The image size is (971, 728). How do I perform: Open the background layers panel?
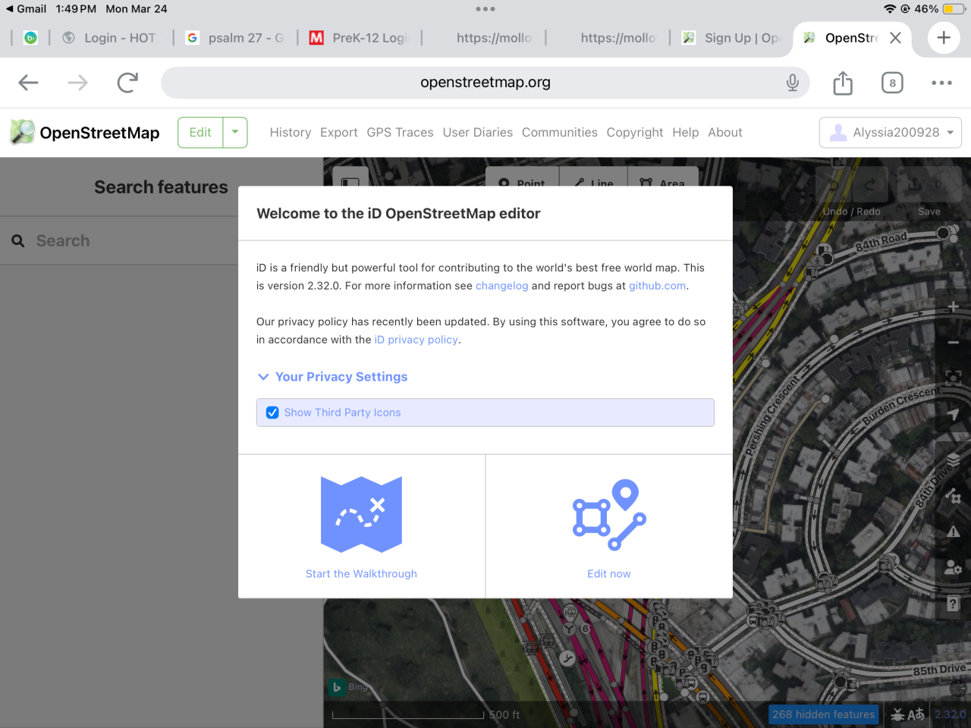[x=954, y=460]
